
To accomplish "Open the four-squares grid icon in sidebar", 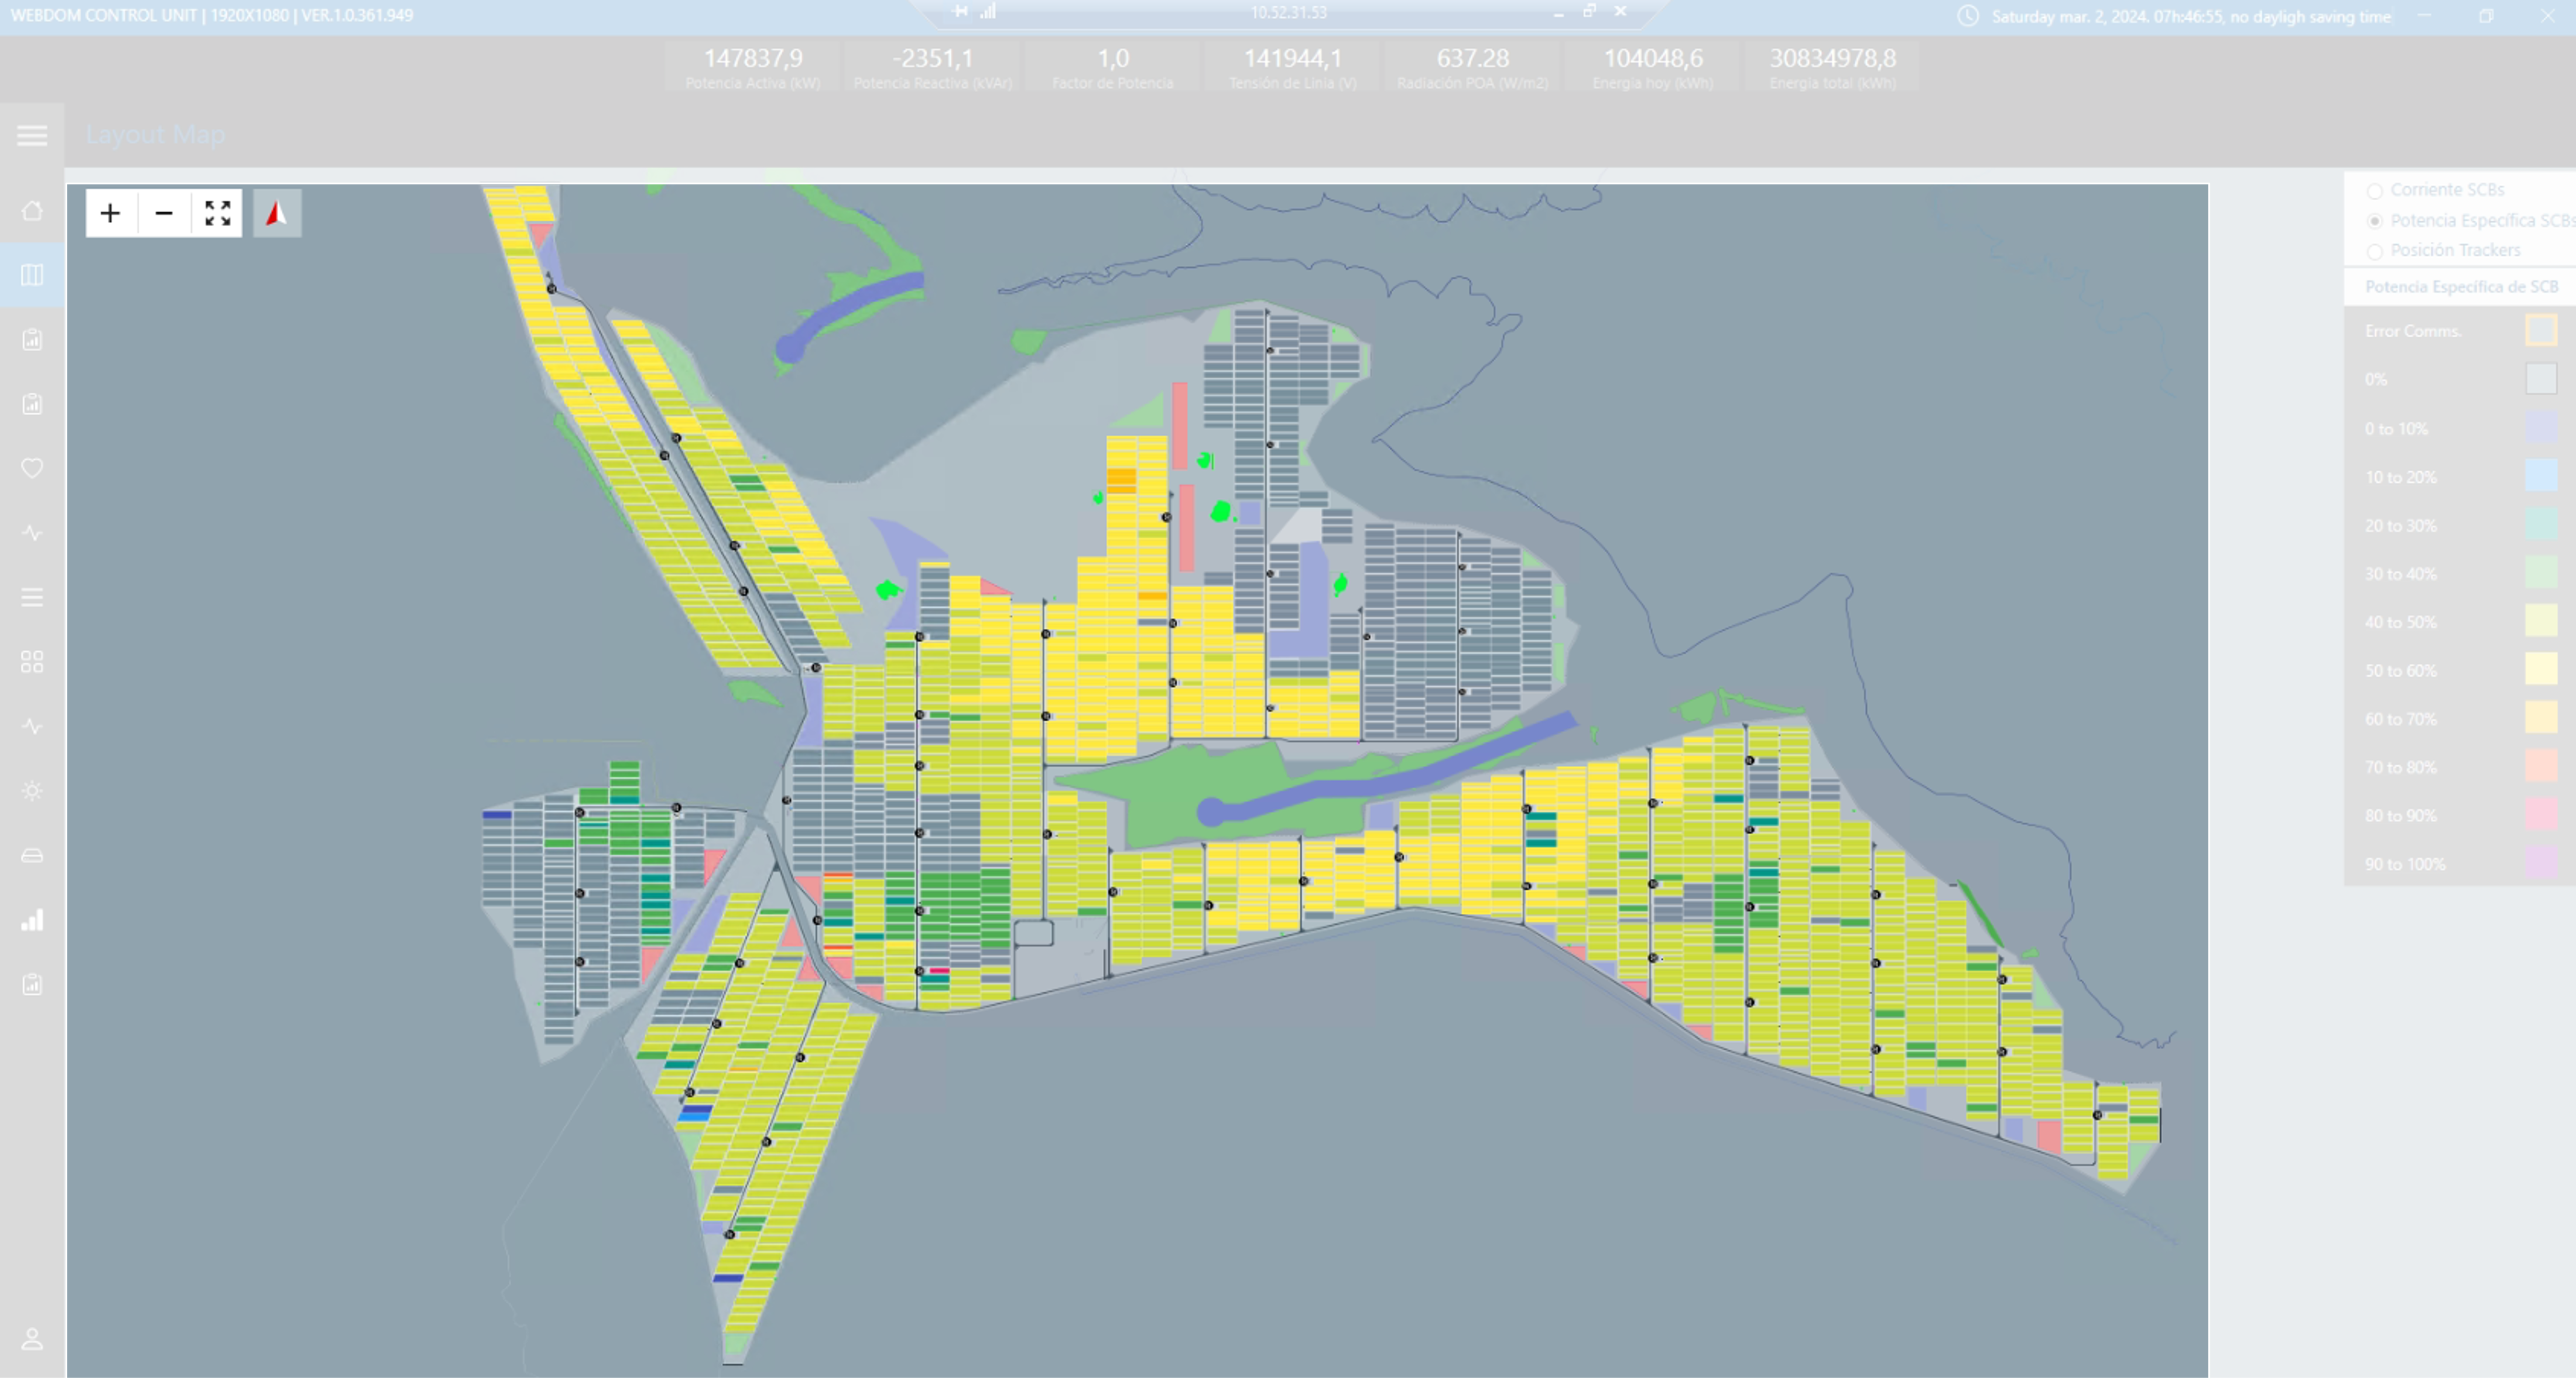I will pyautogui.click(x=32, y=662).
